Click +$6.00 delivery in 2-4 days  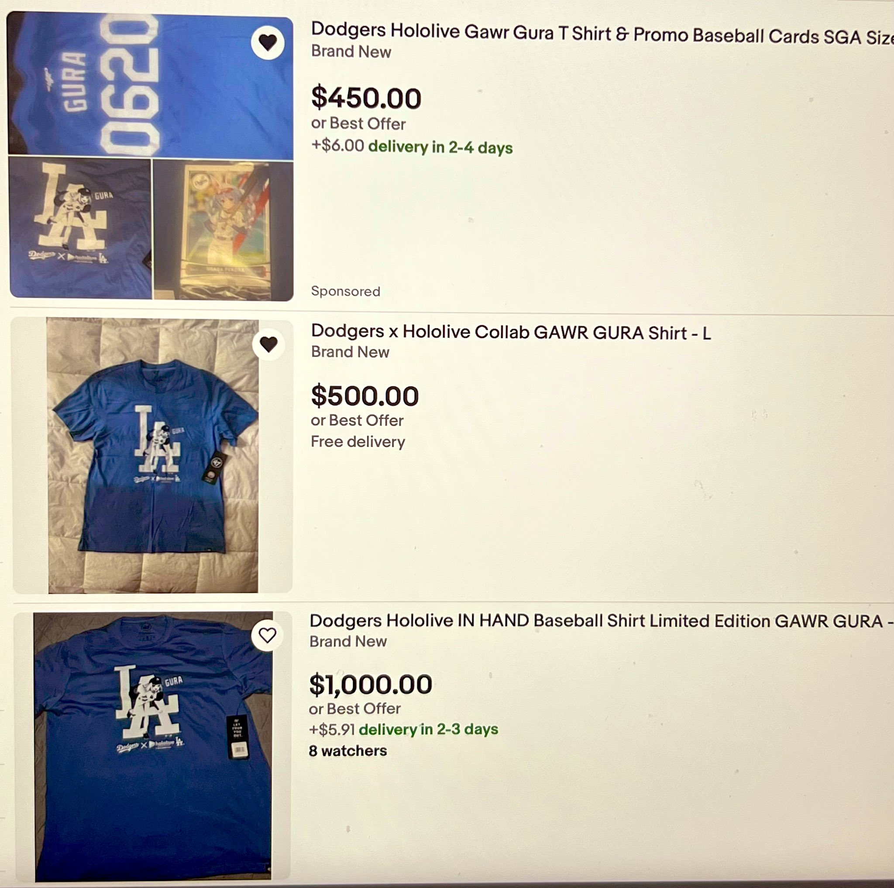coord(412,146)
